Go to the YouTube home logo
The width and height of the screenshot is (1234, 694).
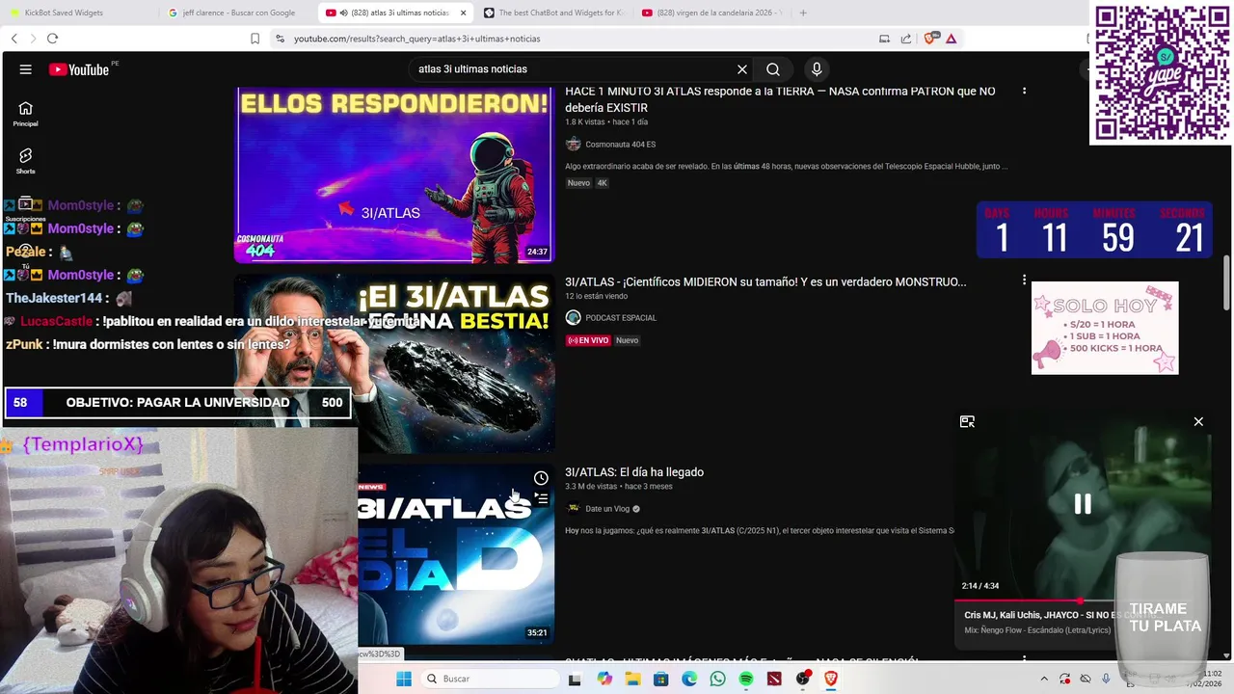click(79, 69)
